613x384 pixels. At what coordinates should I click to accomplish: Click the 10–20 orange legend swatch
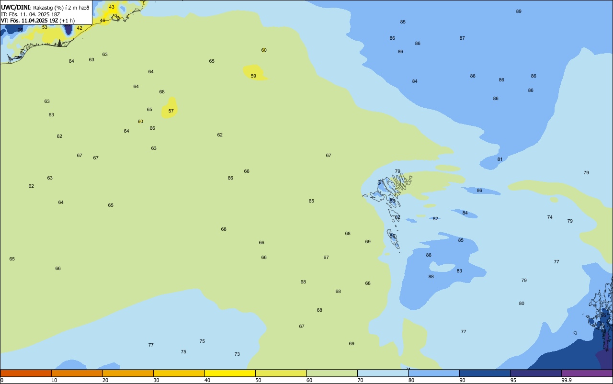click(77, 373)
